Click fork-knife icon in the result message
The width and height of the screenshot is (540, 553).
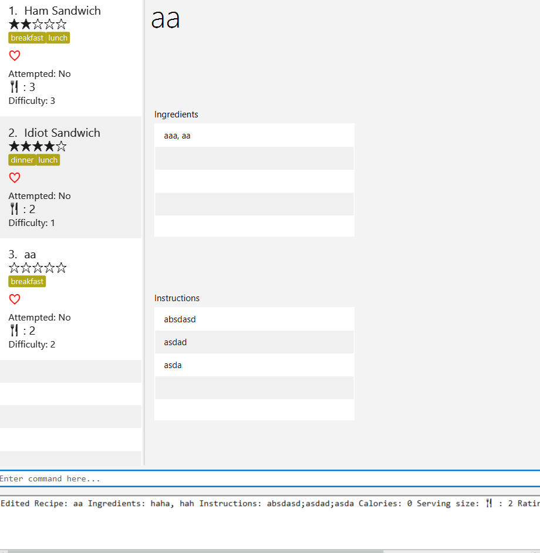[x=489, y=503]
